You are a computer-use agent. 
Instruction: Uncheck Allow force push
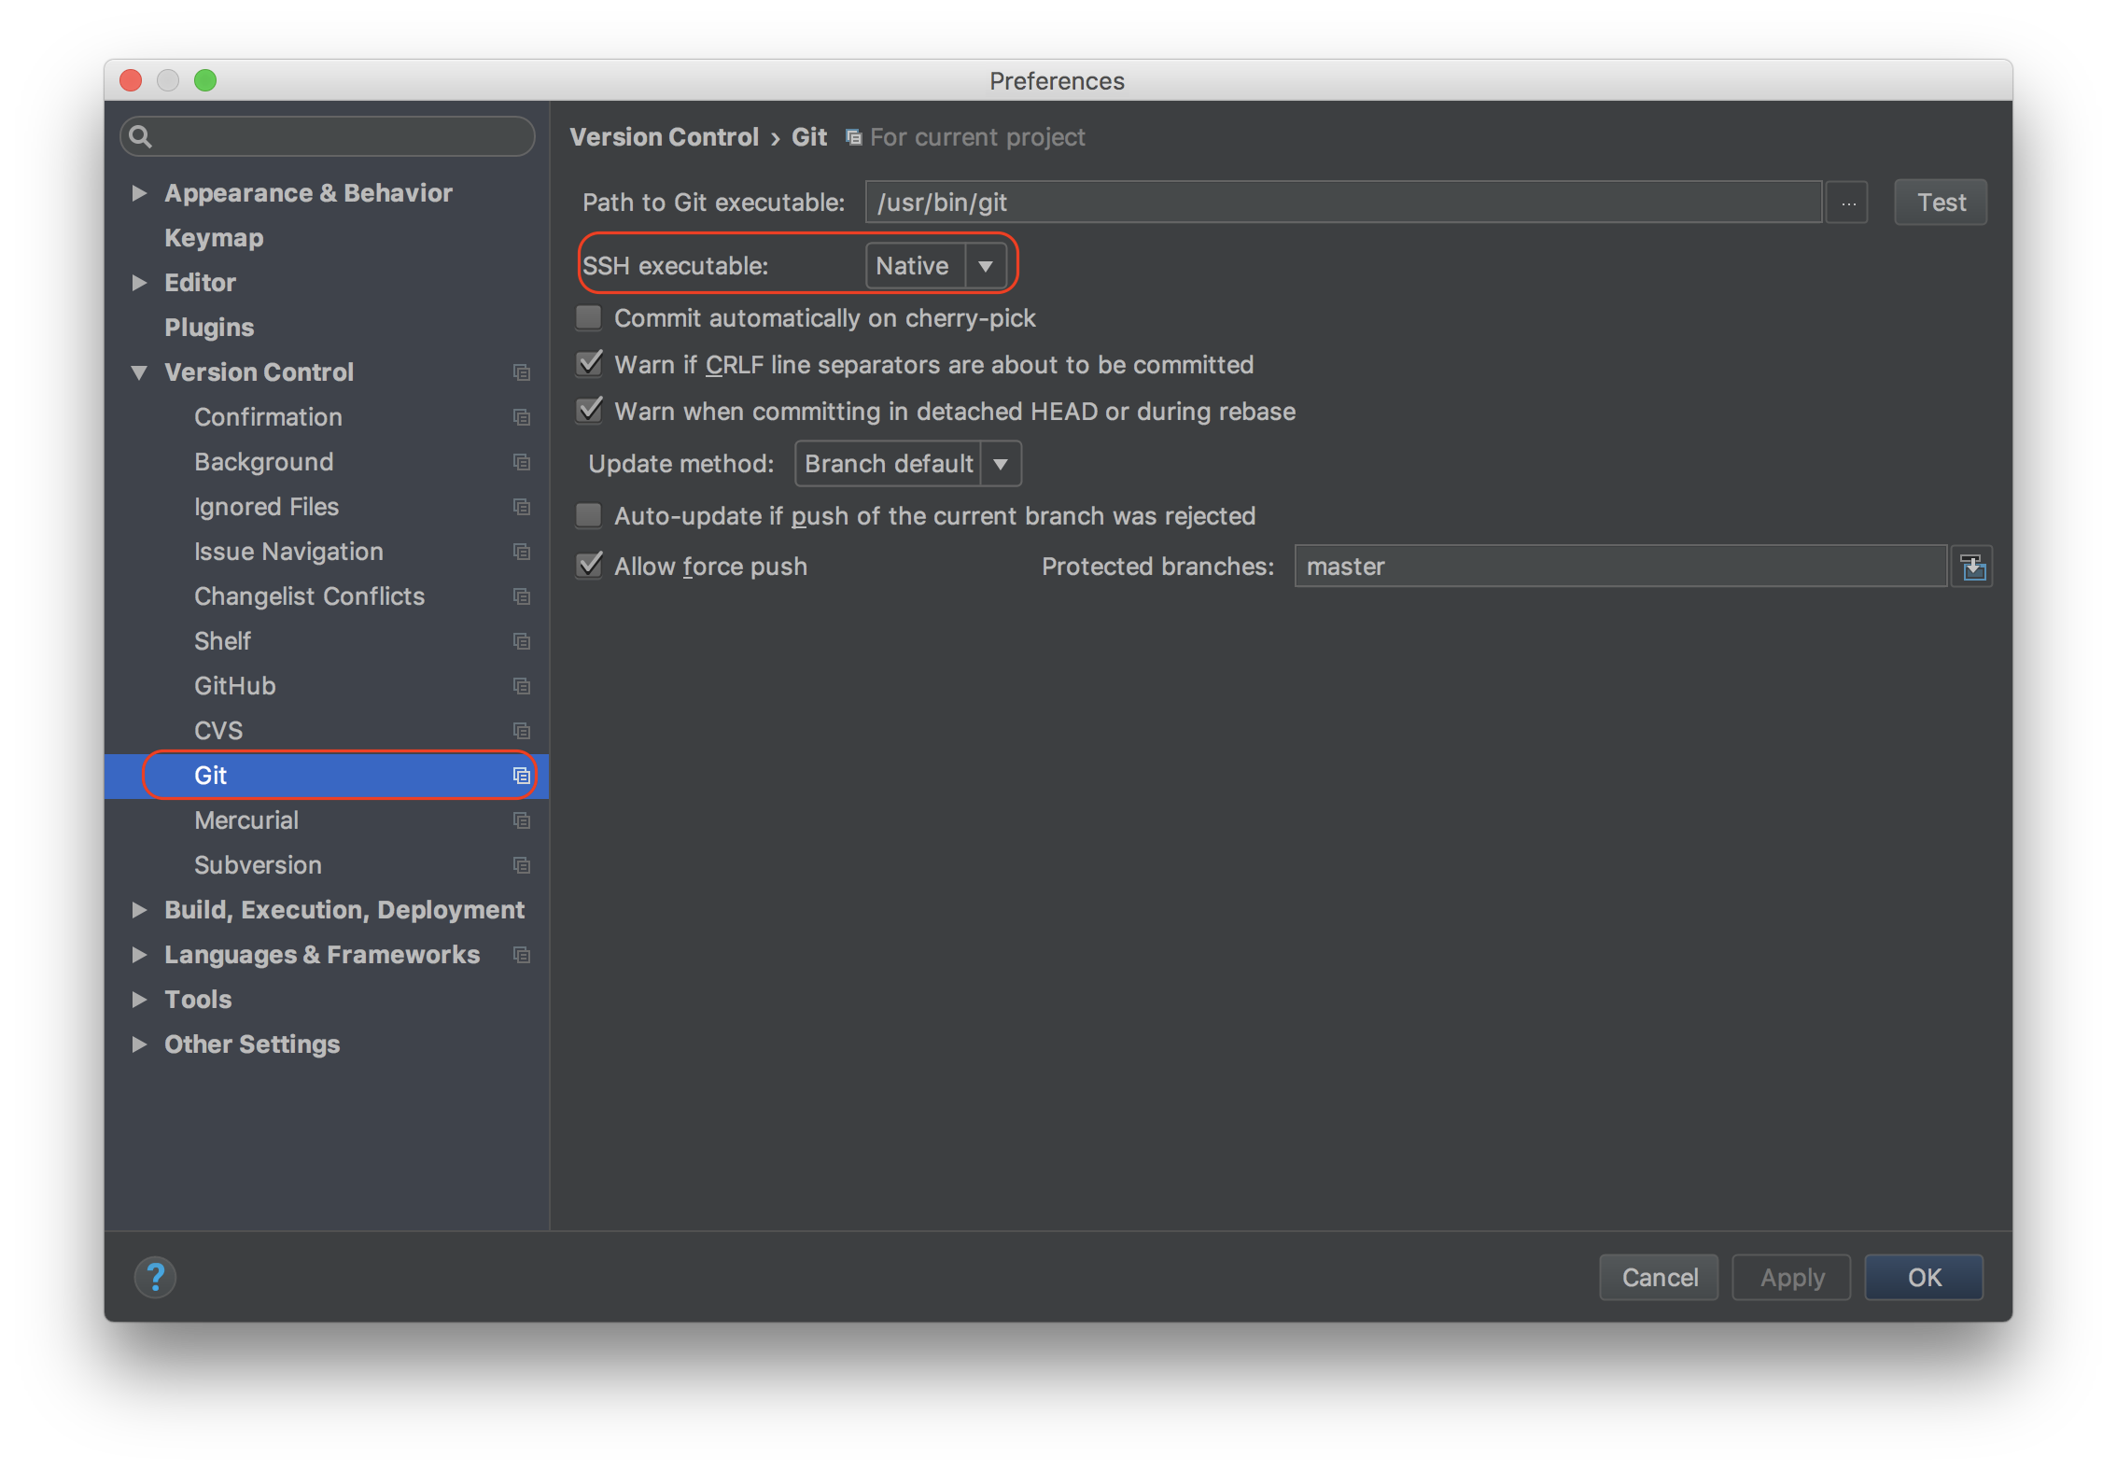tap(588, 566)
